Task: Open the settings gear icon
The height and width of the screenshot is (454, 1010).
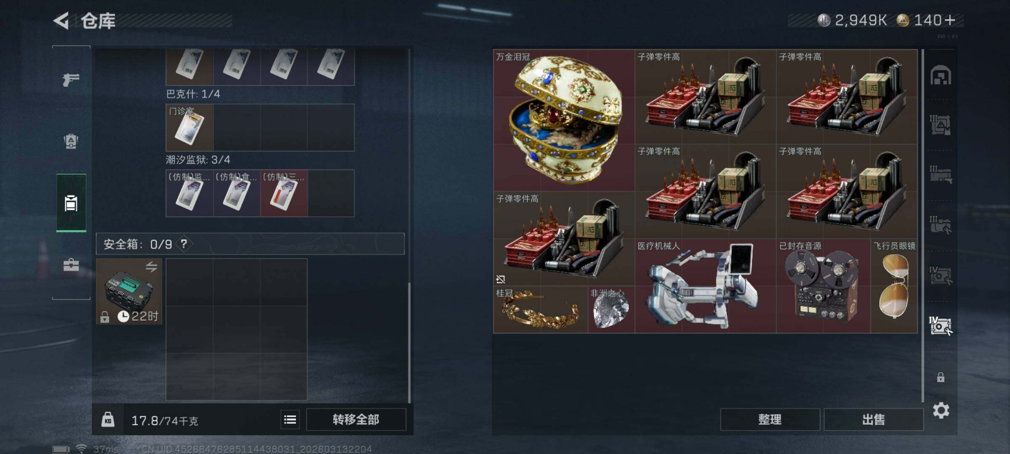Action: [x=941, y=410]
